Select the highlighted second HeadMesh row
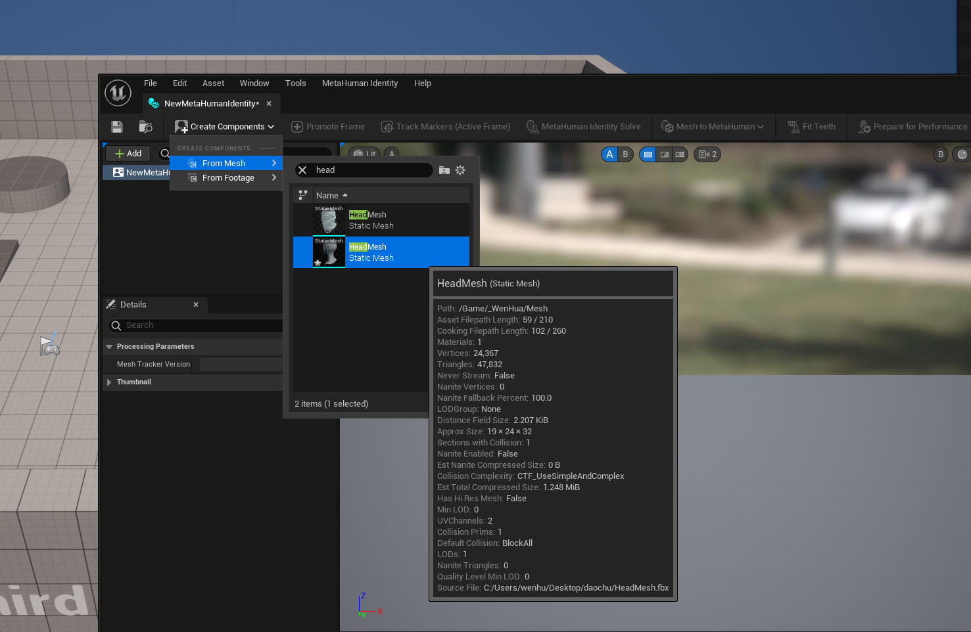This screenshot has height=632, width=971. (381, 252)
